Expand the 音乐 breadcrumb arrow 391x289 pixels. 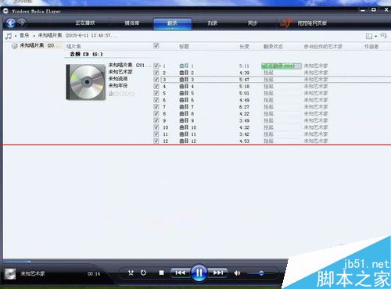coord(34,36)
